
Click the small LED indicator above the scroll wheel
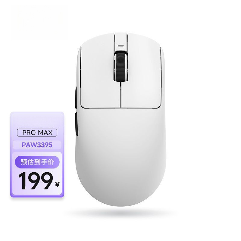coord(121,46)
